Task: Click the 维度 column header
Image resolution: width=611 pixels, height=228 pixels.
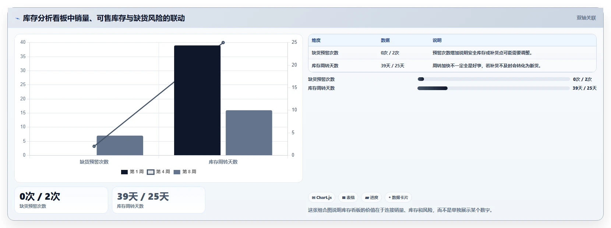Action: coord(316,40)
